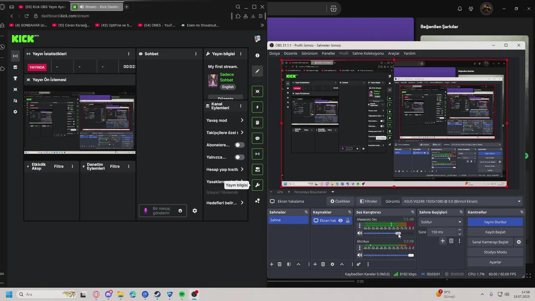Click the Windows Start button
Image resolution: width=535 pixels, height=301 pixels.
9,295
